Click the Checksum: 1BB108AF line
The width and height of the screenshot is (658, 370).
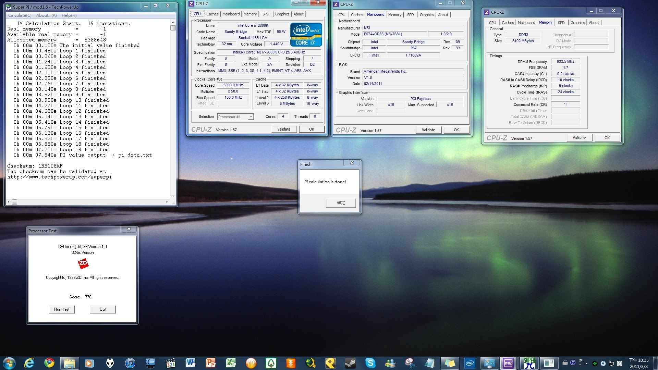35,166
